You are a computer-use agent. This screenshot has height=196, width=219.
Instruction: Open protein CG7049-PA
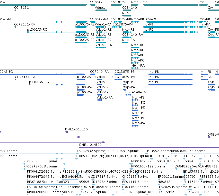coord(92,74)
